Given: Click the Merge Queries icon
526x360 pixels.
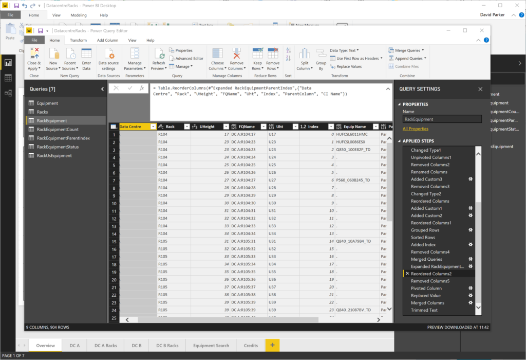Looking at the screenshot, I should (393, 50).
